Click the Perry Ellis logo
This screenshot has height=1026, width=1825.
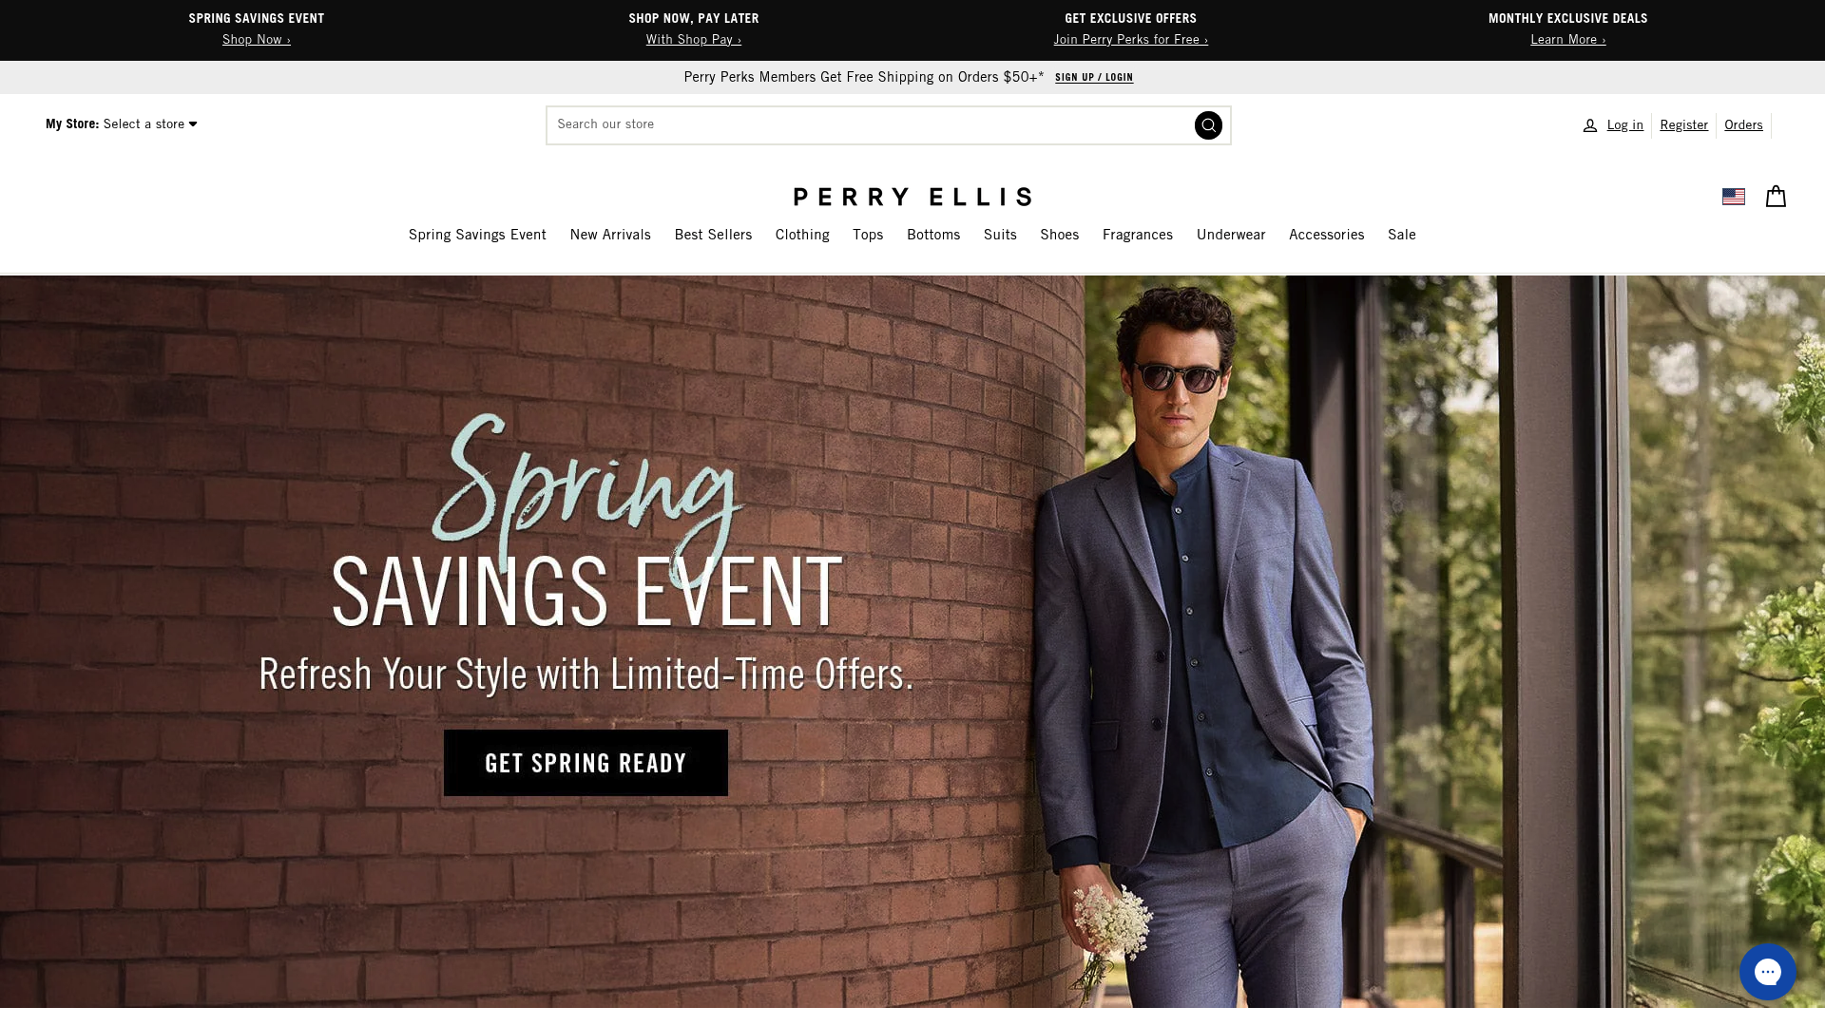(x=912, y=197)
